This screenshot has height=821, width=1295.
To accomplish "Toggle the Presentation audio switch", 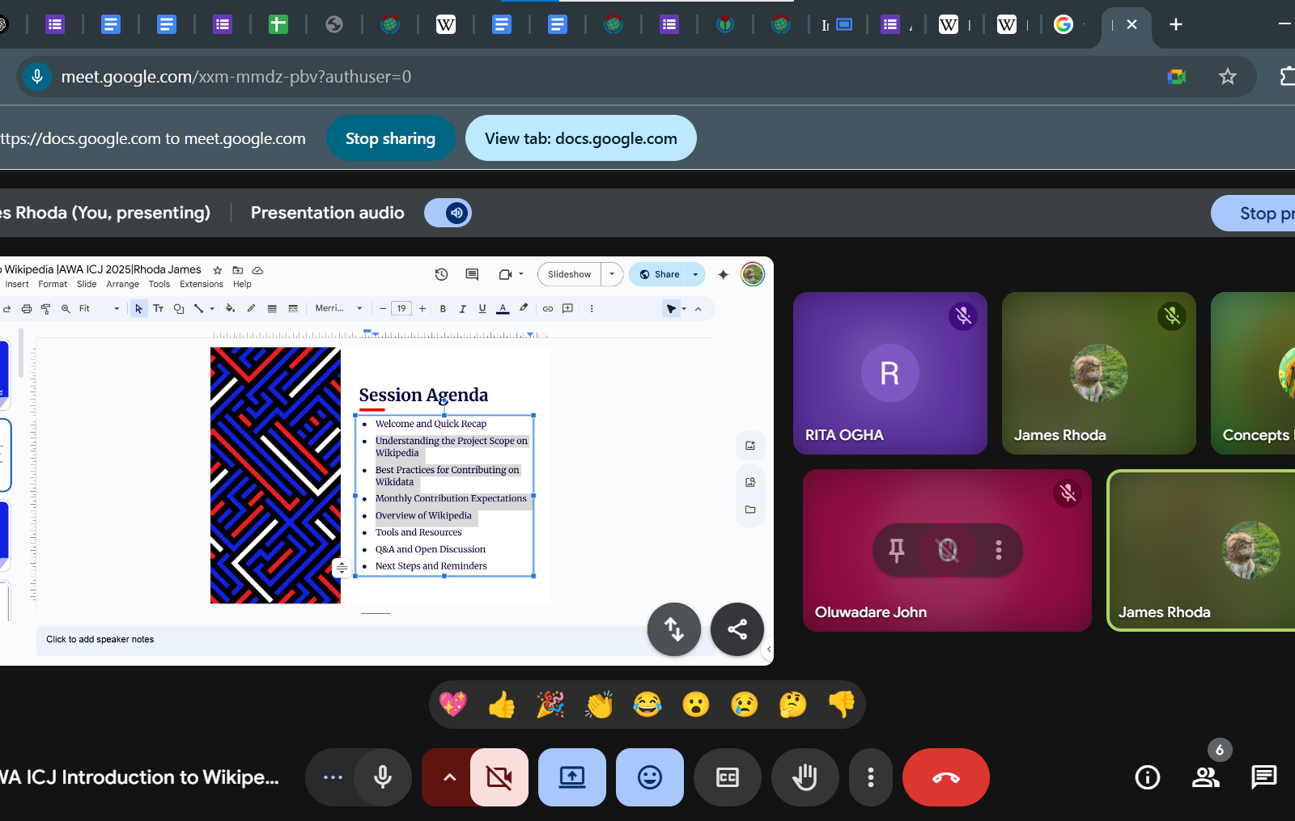I will coord(448,213).
